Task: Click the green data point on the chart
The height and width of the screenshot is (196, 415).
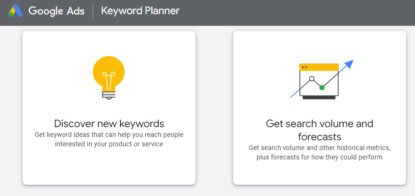Action: (322, 87)
